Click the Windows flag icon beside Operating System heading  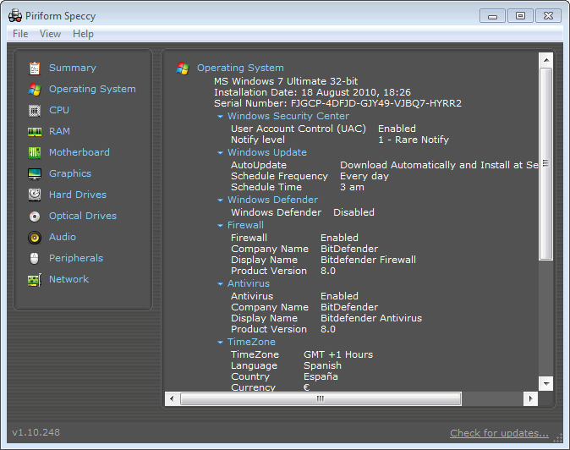[183, 68]
